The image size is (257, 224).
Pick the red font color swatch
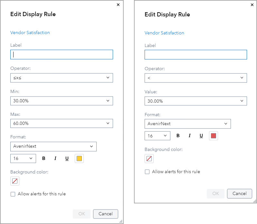[x=214, y=136]
